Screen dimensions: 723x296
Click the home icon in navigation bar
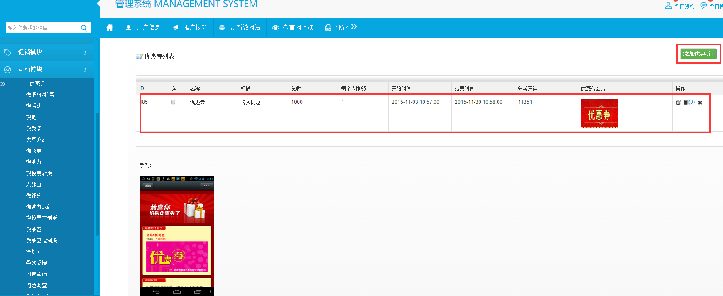pos(110,27)
